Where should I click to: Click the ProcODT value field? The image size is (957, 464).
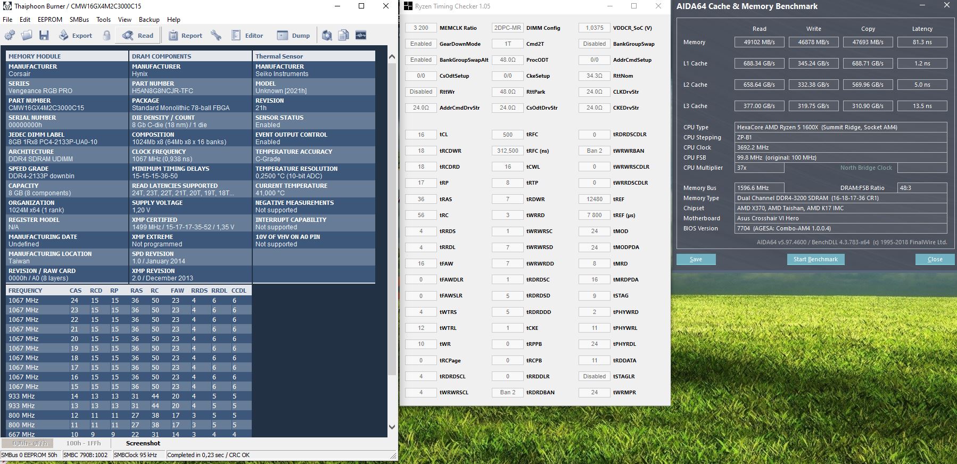(508, 60)
